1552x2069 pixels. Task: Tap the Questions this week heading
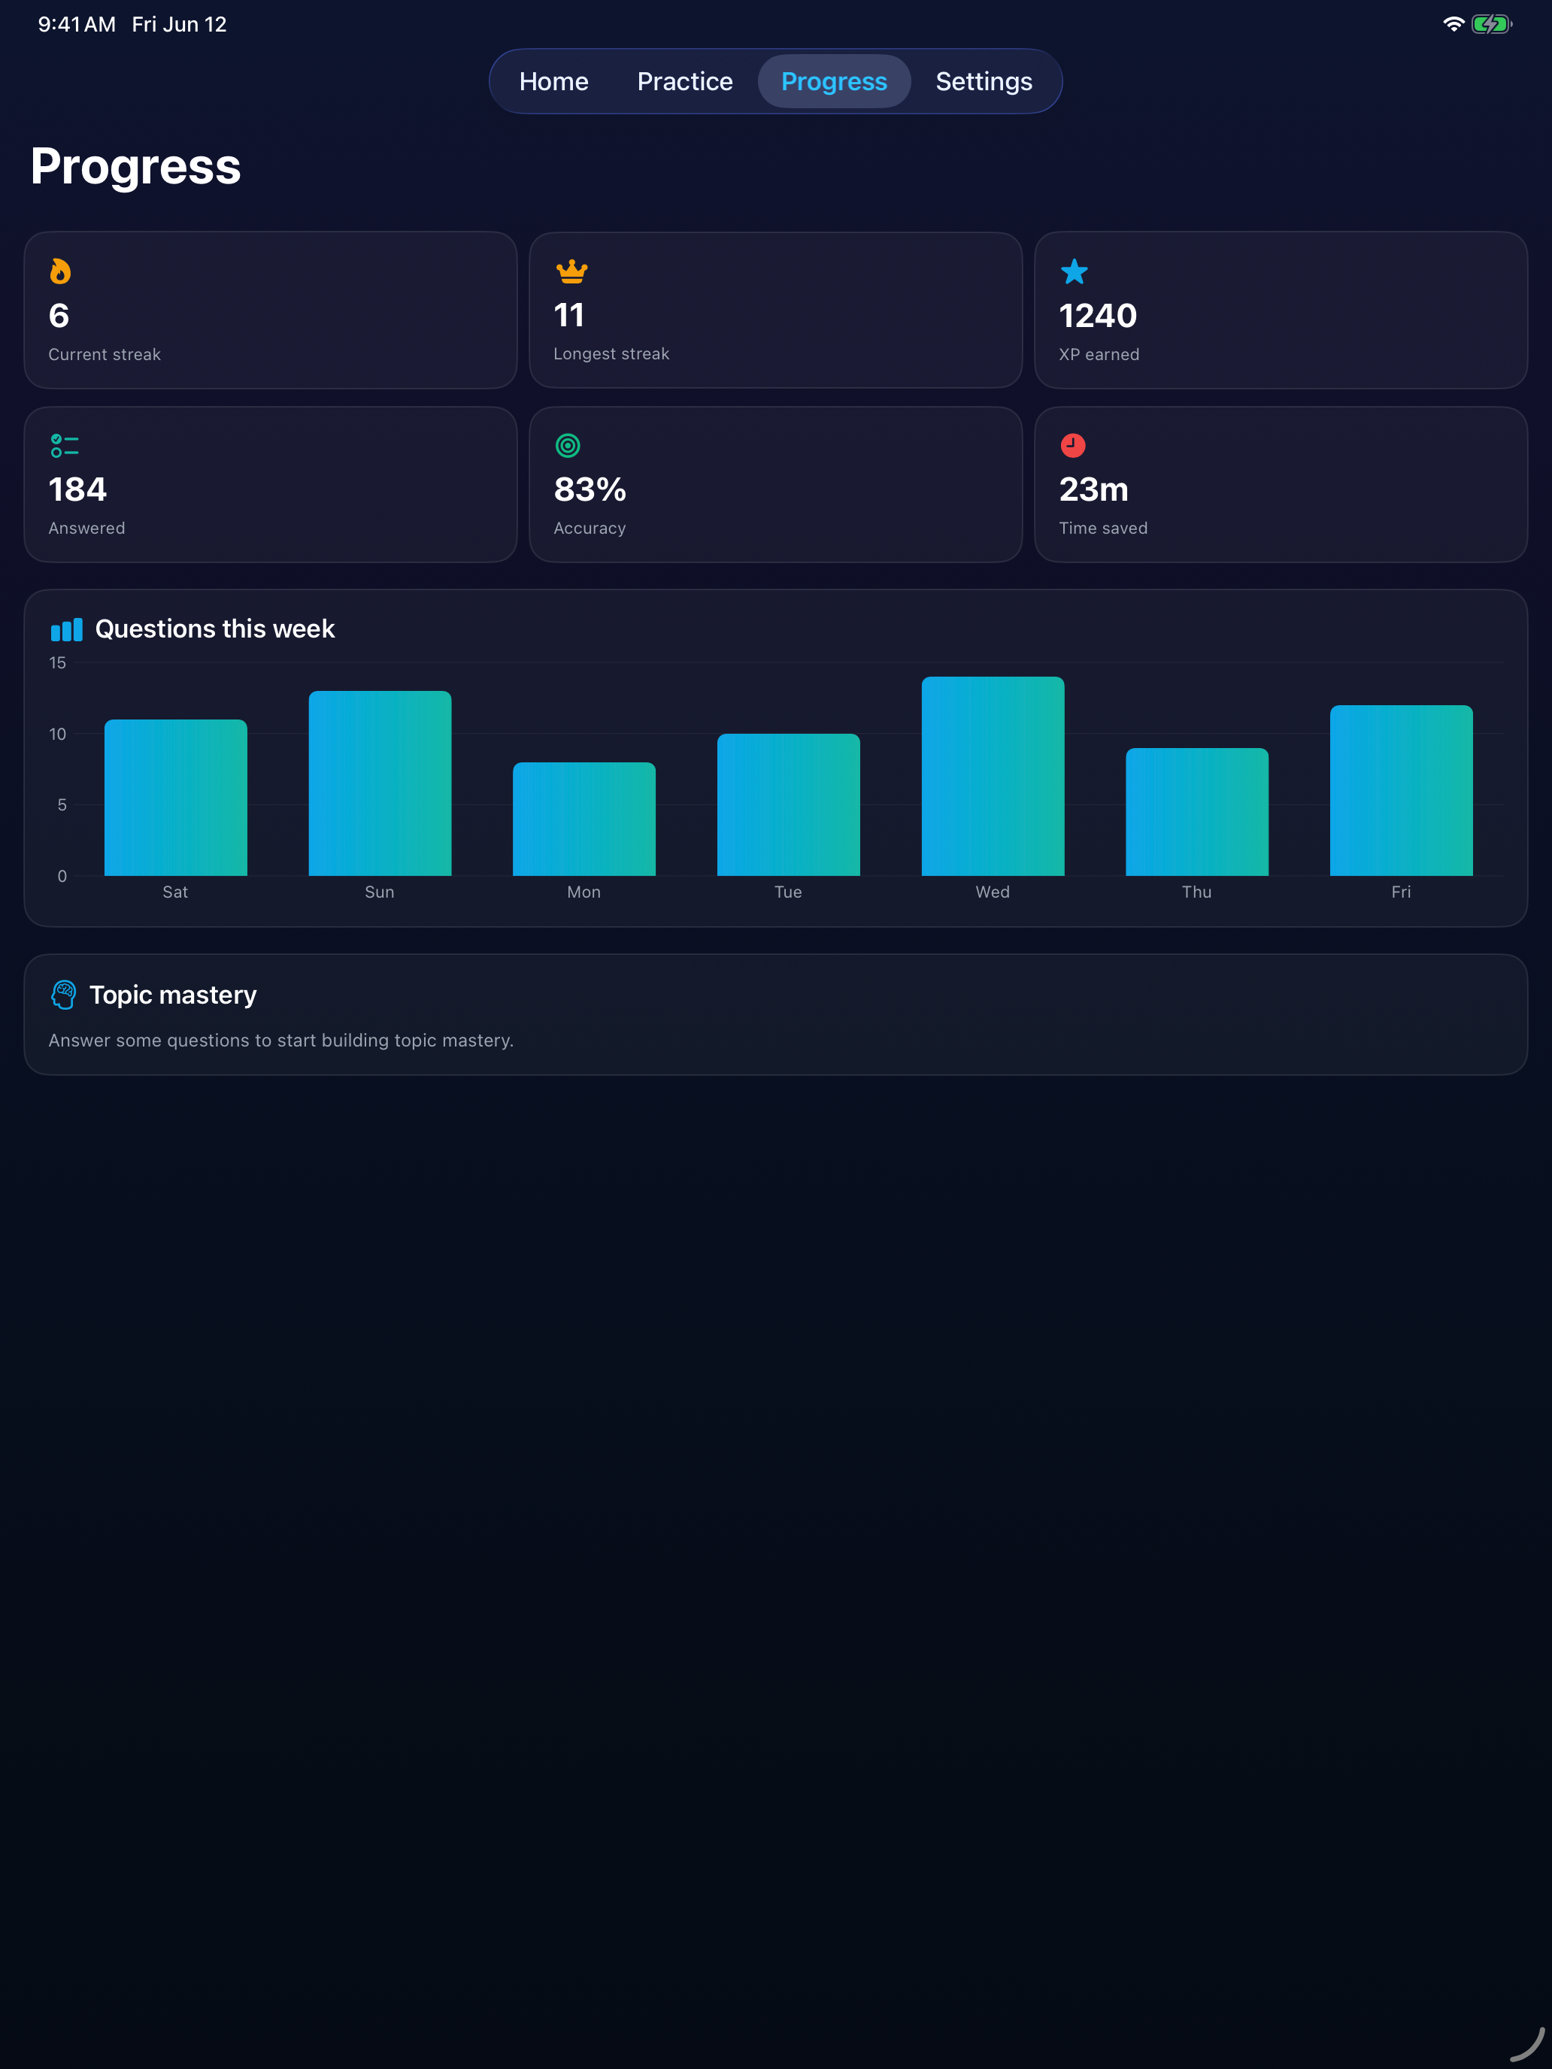point(215,629)
